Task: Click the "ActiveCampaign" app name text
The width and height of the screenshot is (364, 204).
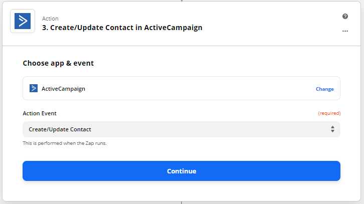Action: tap(63, 89)
